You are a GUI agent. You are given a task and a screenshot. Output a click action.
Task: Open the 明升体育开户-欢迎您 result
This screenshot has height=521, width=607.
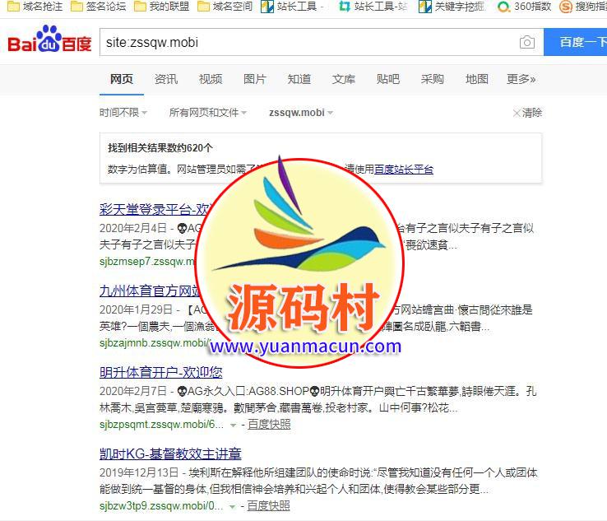coord(161,372)
